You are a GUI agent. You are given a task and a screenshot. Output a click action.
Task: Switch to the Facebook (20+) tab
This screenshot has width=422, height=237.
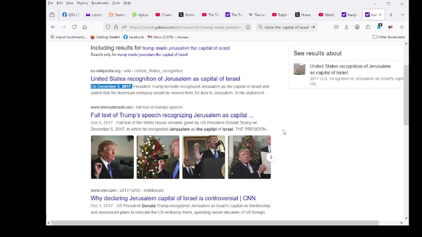click(x=71, y=15)
